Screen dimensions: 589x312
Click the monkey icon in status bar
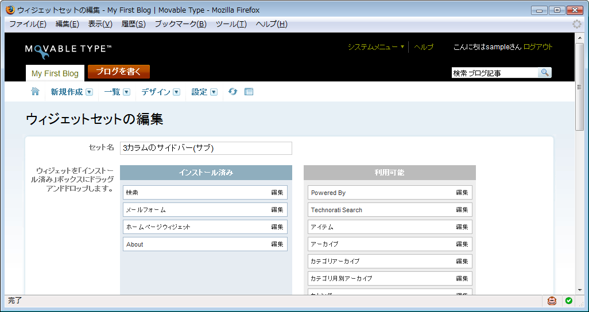click(552, 301)
